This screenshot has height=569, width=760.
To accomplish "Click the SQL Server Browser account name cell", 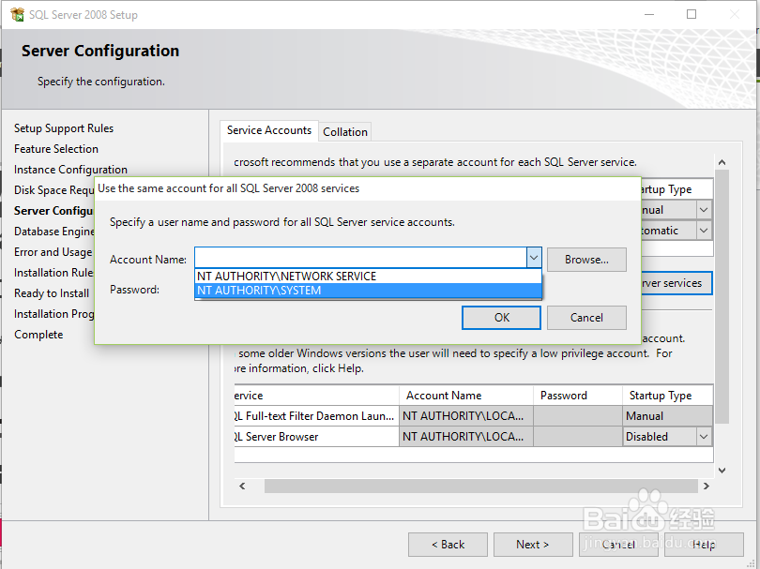I will [x=466, y=436].
